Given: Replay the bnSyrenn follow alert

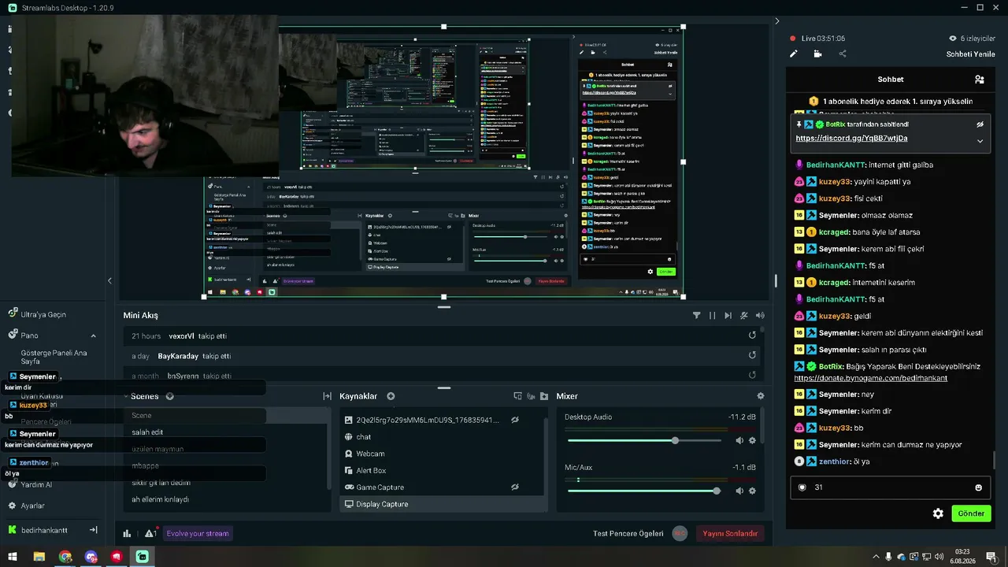Looking at the screenshot, I should click(752, 375).
